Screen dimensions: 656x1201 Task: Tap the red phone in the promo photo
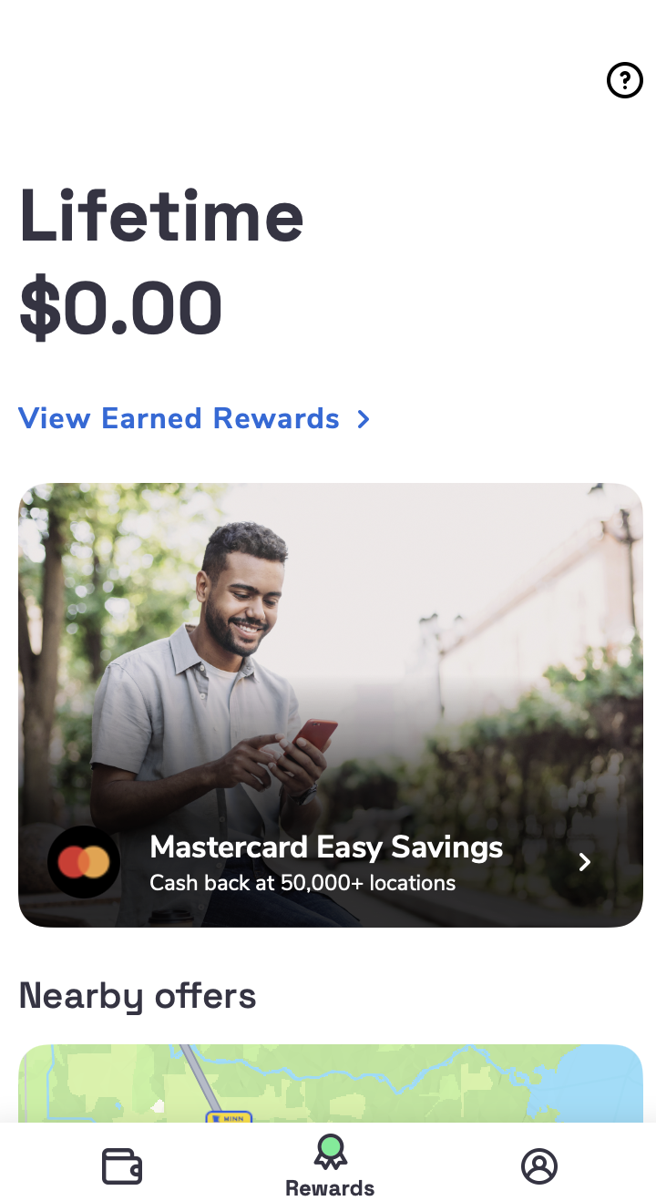(314, 734)
